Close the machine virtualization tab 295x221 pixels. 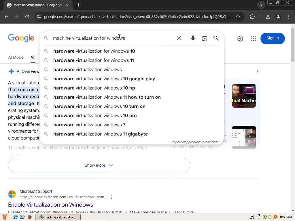point(67,5)
